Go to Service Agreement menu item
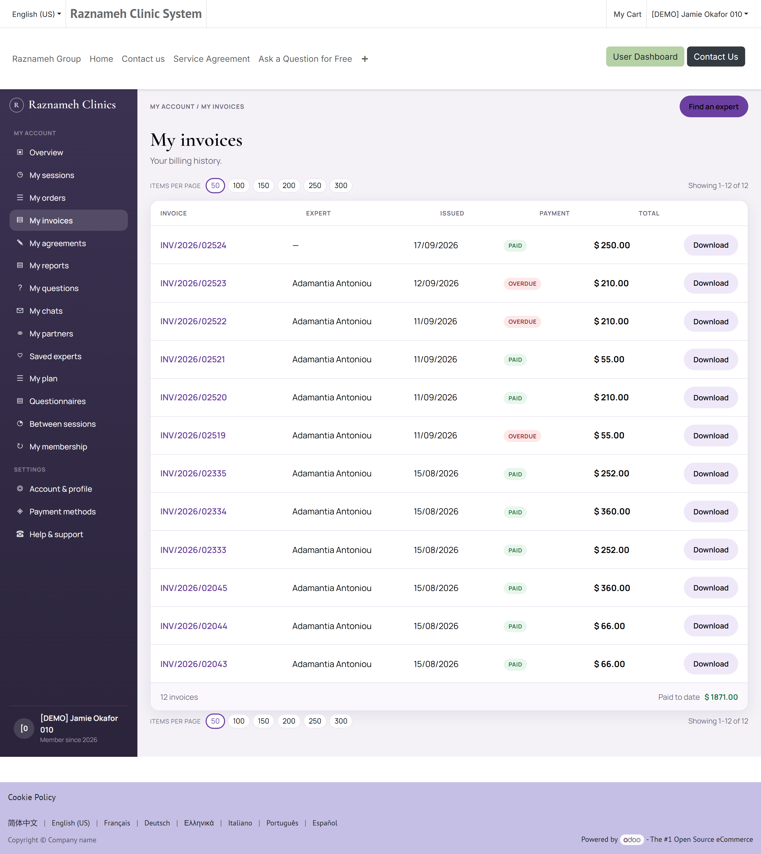The height and width of the screenshot is (854, 761). (212, 59)
